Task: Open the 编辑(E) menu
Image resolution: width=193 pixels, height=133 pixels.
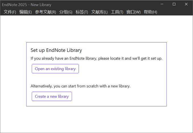Action: coord(26,12)
